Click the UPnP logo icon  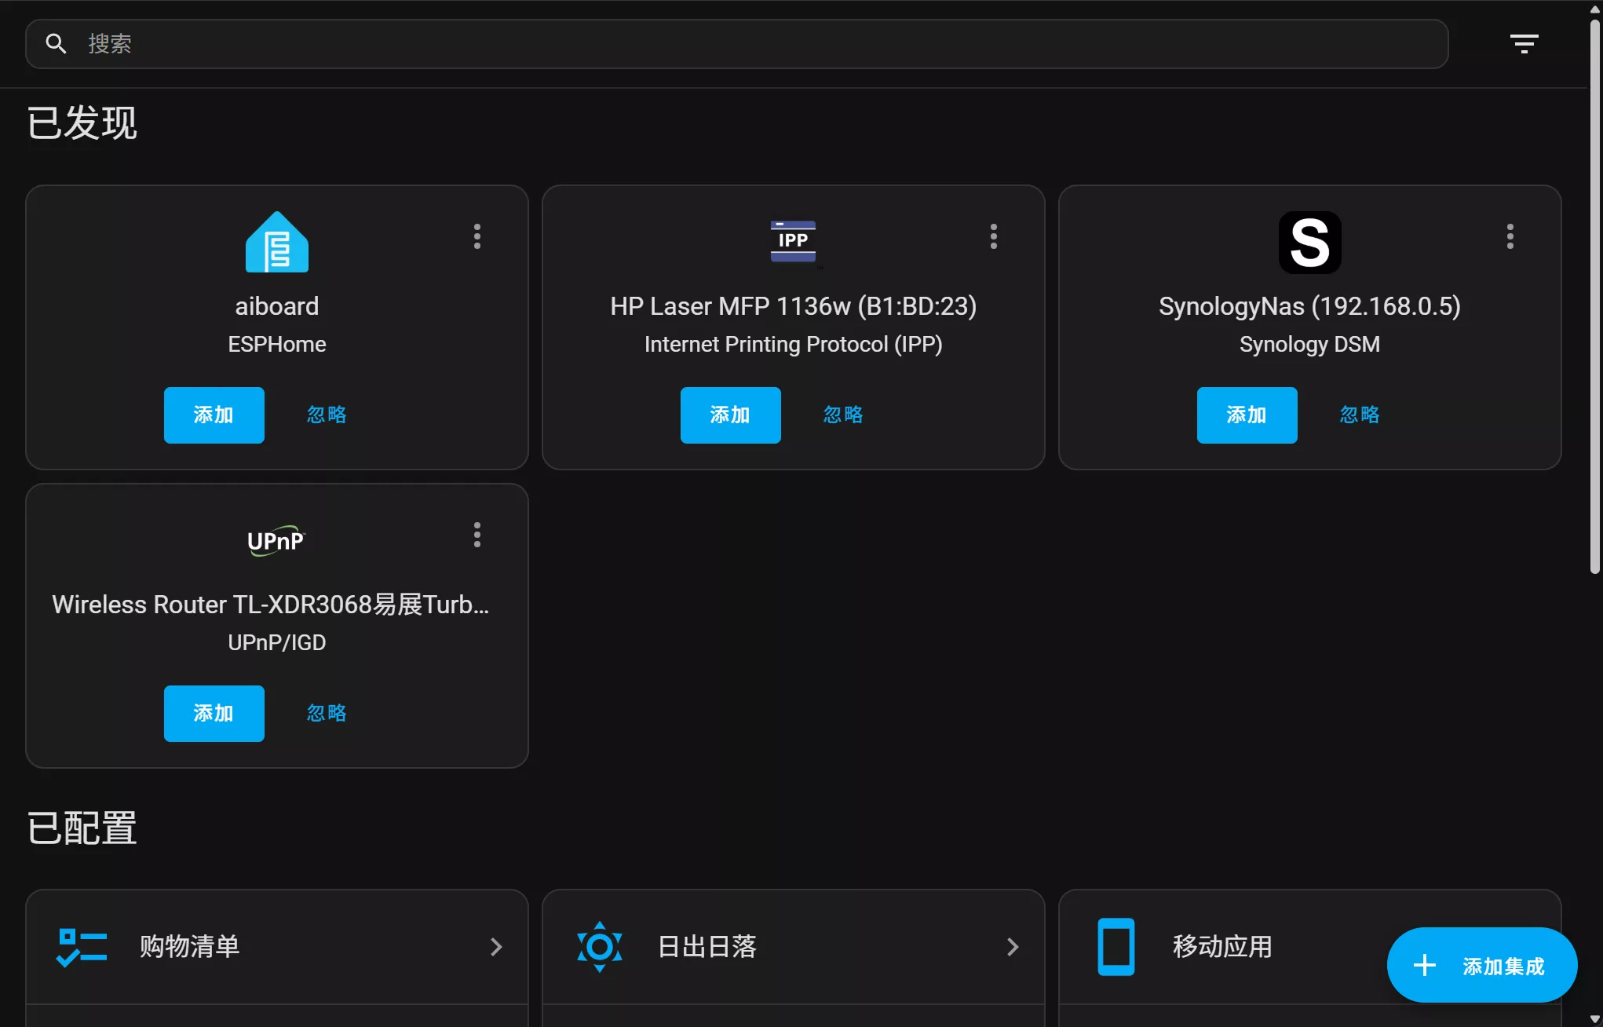pyautogui.click(x=276, y=540)
